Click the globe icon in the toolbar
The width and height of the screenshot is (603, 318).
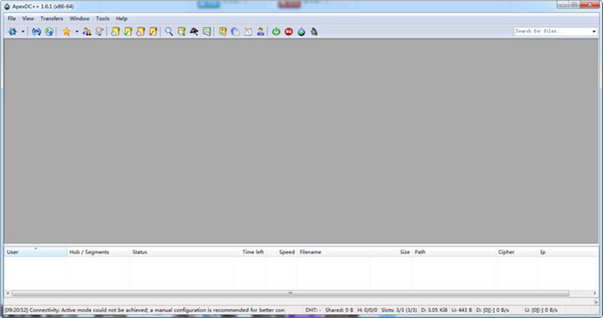49,32
